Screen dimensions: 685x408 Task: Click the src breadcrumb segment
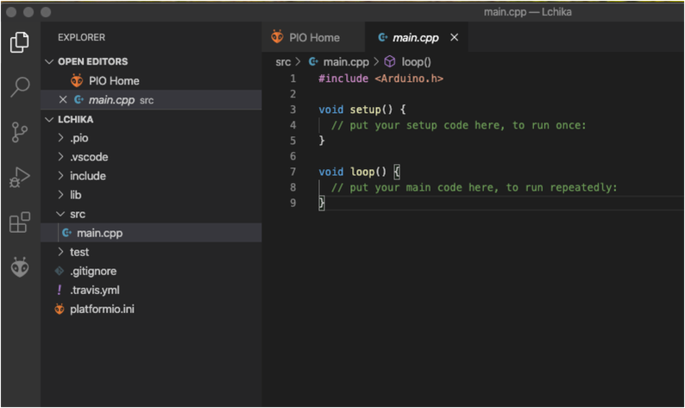[283, 62]
